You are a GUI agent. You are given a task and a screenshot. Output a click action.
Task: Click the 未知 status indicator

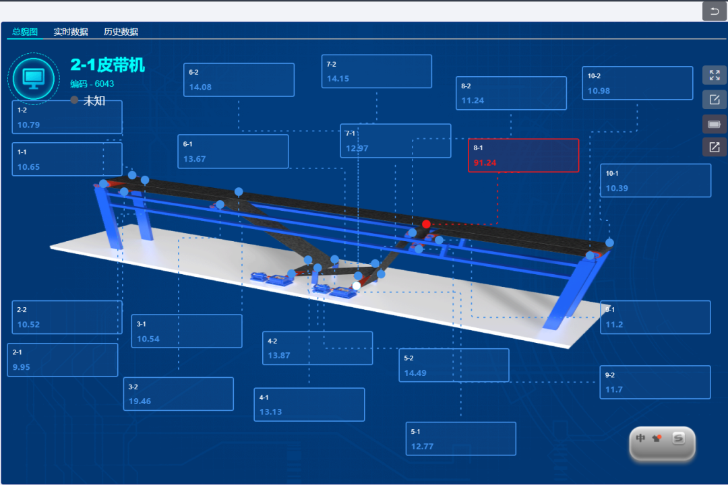[88, 100]
